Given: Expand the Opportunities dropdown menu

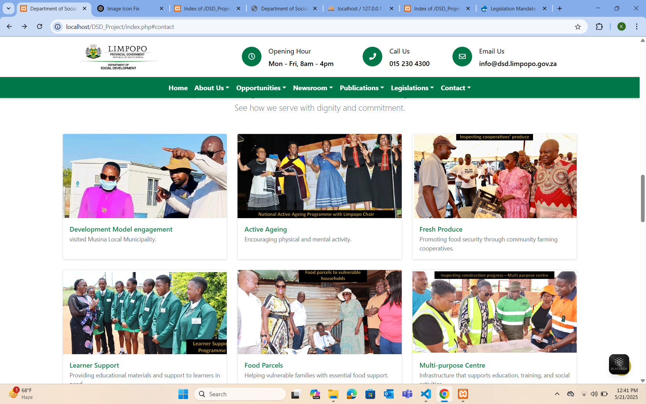Looking at the screenshot, I should pyautogui.click(x=261, y=88).
